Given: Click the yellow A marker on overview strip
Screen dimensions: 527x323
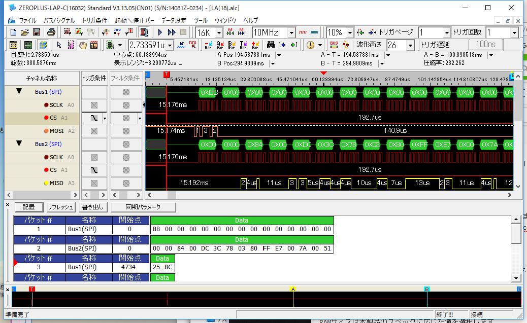Looking at the screenshot, I should coord(293,289).
